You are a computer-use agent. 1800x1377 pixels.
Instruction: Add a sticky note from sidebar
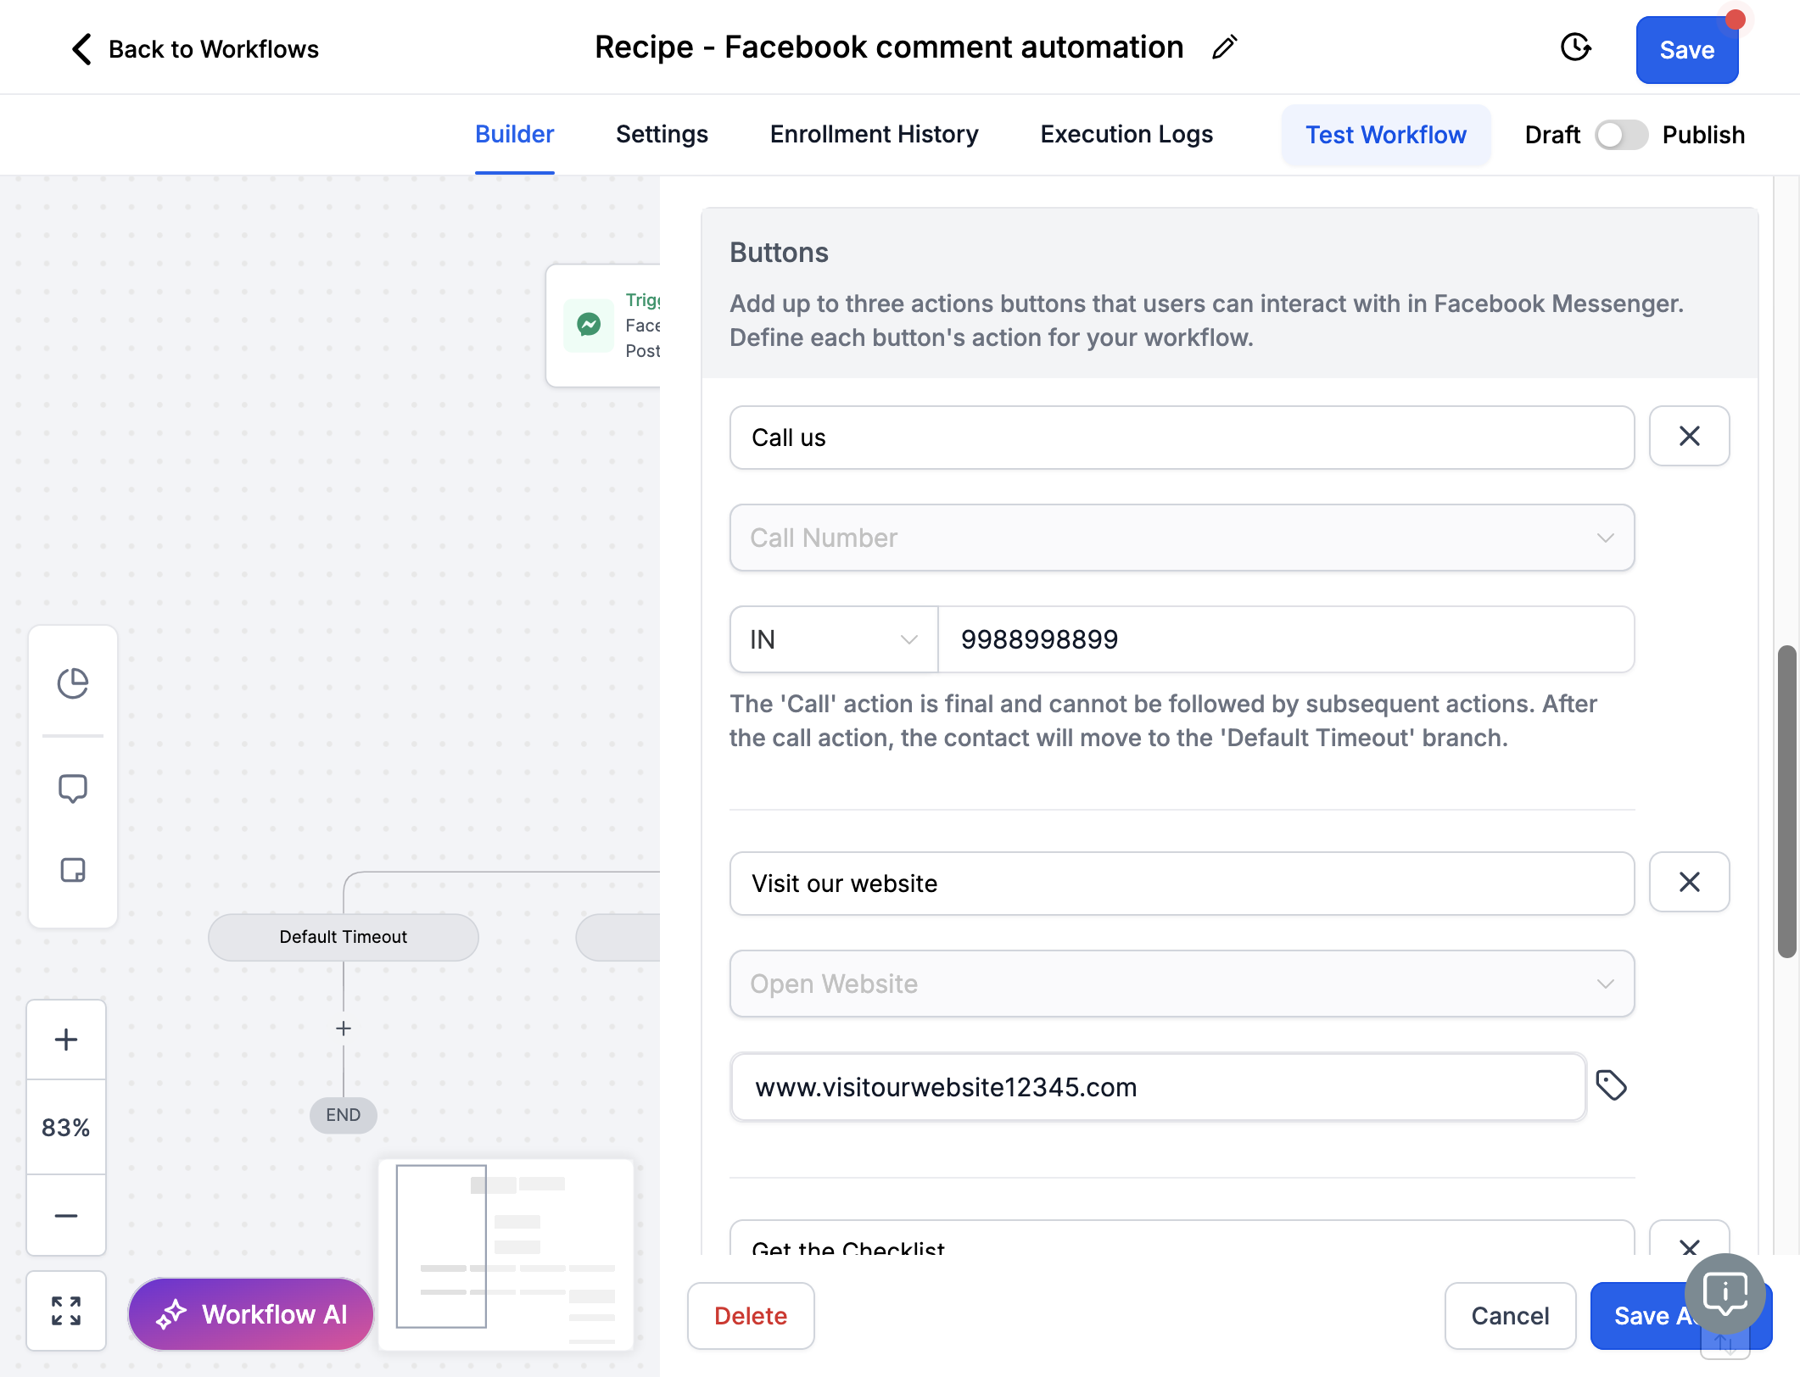(73, 870)
